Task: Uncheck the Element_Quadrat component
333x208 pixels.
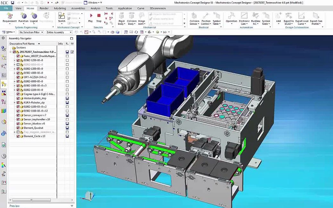Action: click(x=18, y=128)
